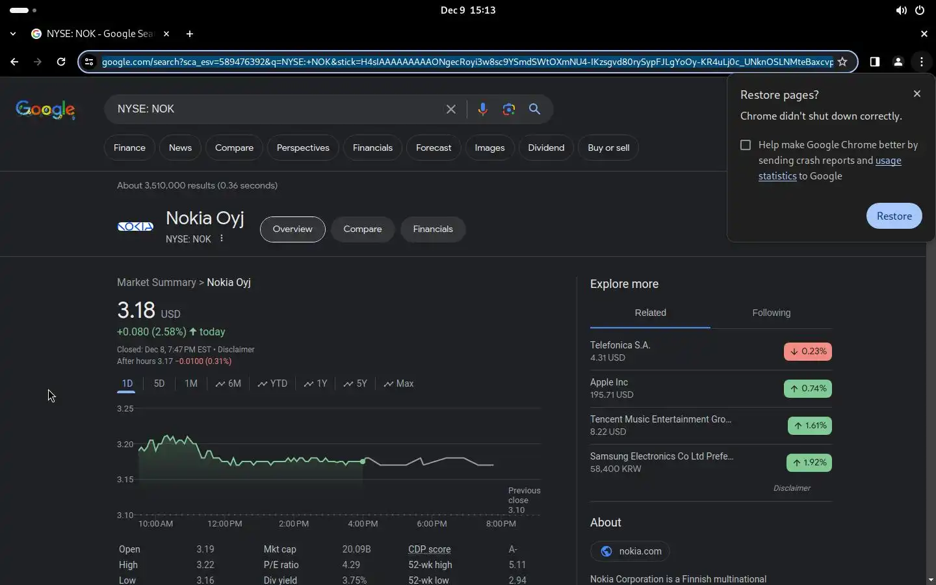Click the red 0.23% change badge

[x=808, y=351]
